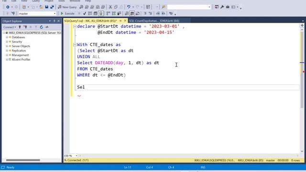Open the Find combo box dropdown arrow

(x=209, y=7)
